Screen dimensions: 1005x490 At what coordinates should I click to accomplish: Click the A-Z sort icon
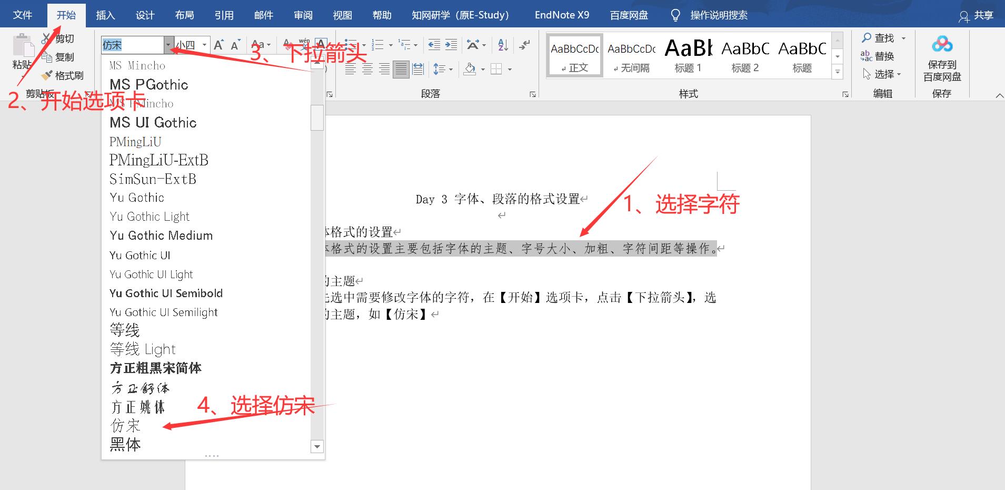pyautogui.click(x=501, y=44)
